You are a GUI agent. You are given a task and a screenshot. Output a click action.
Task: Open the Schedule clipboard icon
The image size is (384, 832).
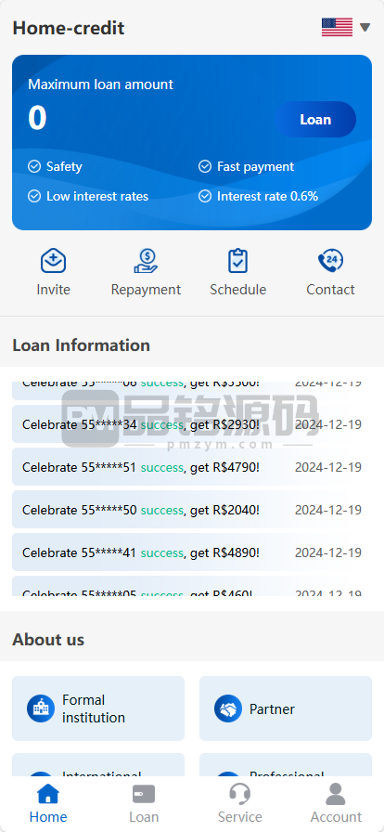[237, 261]
